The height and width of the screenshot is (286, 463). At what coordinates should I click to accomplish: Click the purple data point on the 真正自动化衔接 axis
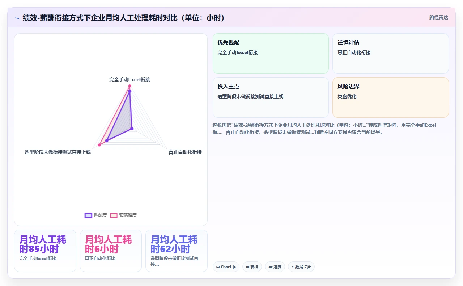(132, 128)
